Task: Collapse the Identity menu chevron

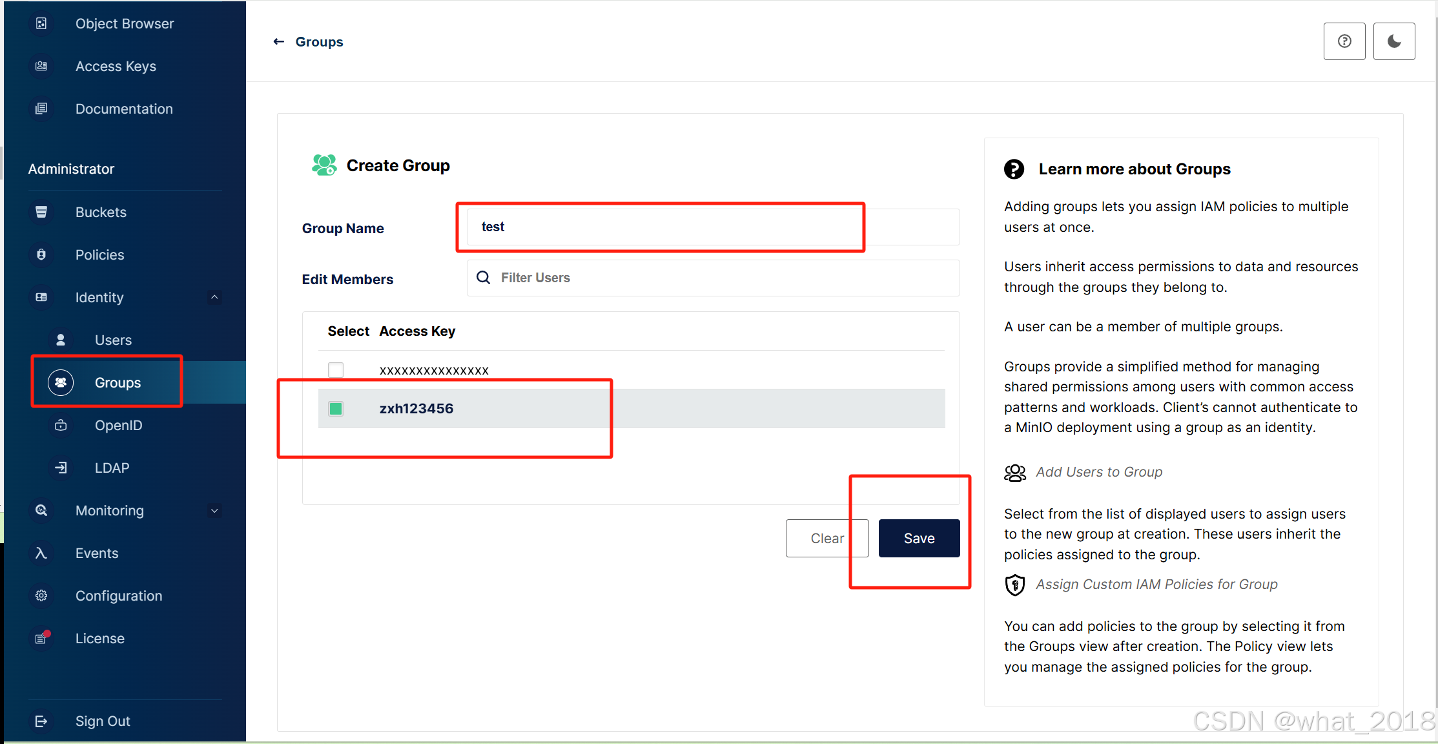Action: tap(214, 297)
